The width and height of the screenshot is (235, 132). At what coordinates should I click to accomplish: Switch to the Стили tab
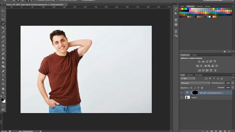pyautogui.click(x=194, y=55)
